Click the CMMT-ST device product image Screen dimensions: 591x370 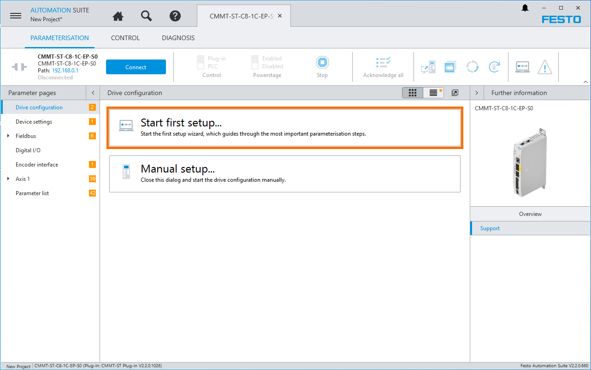coord(530,162)
